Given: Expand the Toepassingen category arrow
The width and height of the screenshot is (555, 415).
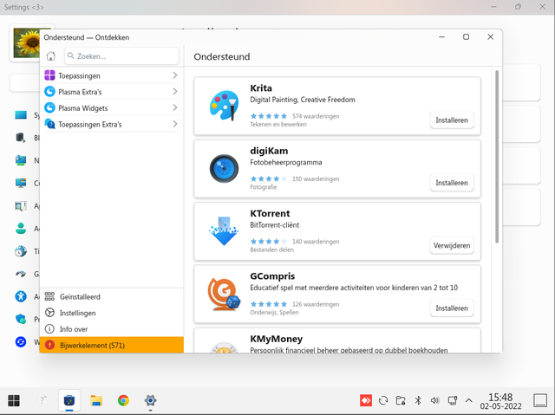Looking at the screenshot, I should coord(174,76).
